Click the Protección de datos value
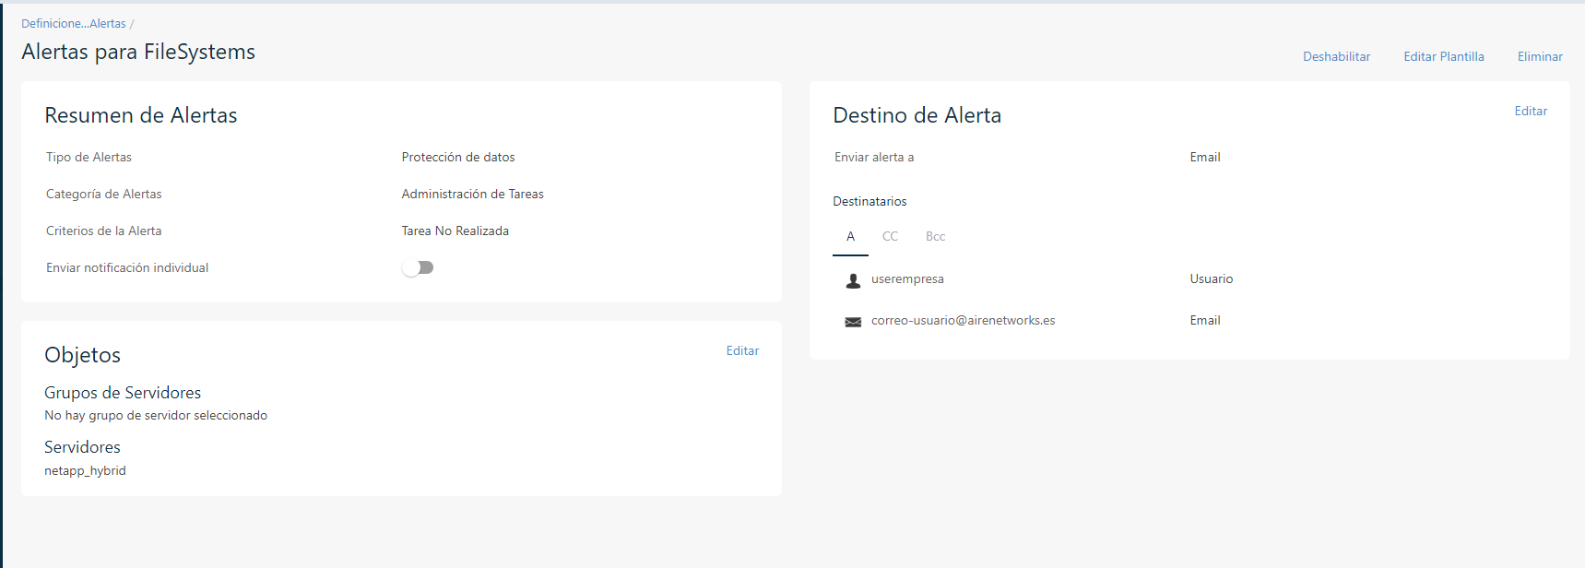 point(458,158)
